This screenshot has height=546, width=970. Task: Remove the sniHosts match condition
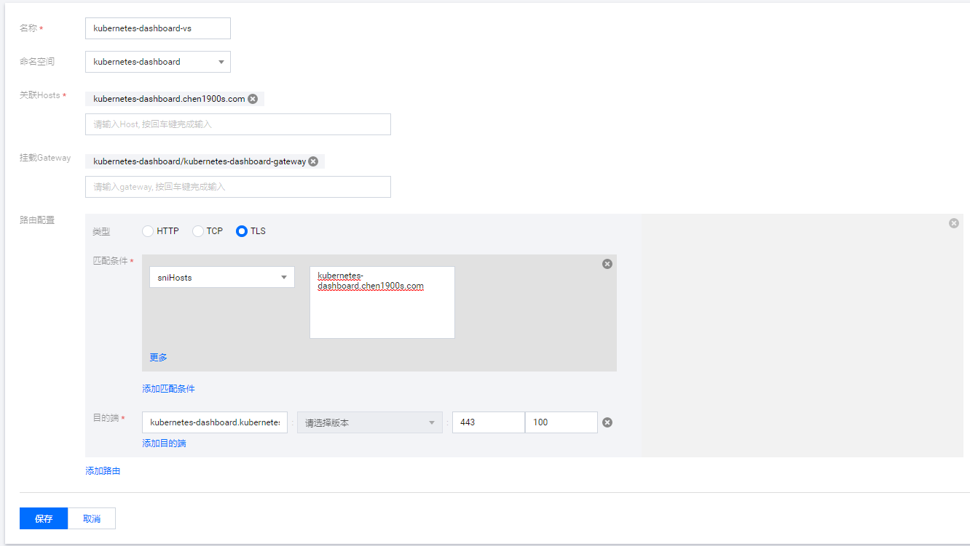(607, 264)
